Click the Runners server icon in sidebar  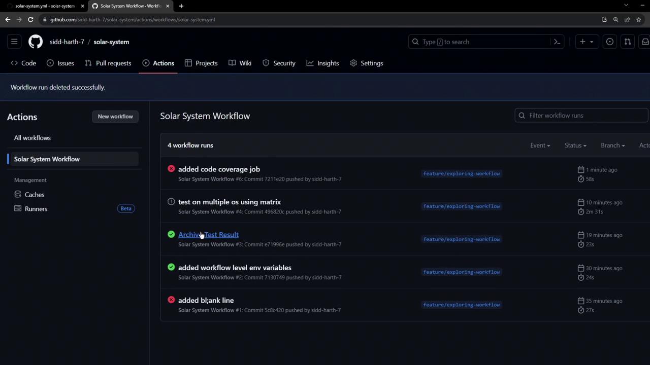click(x=18, y=208)
